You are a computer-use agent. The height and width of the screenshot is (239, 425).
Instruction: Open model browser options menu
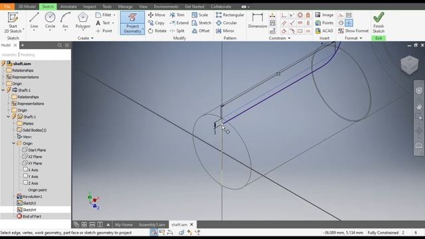67,45
